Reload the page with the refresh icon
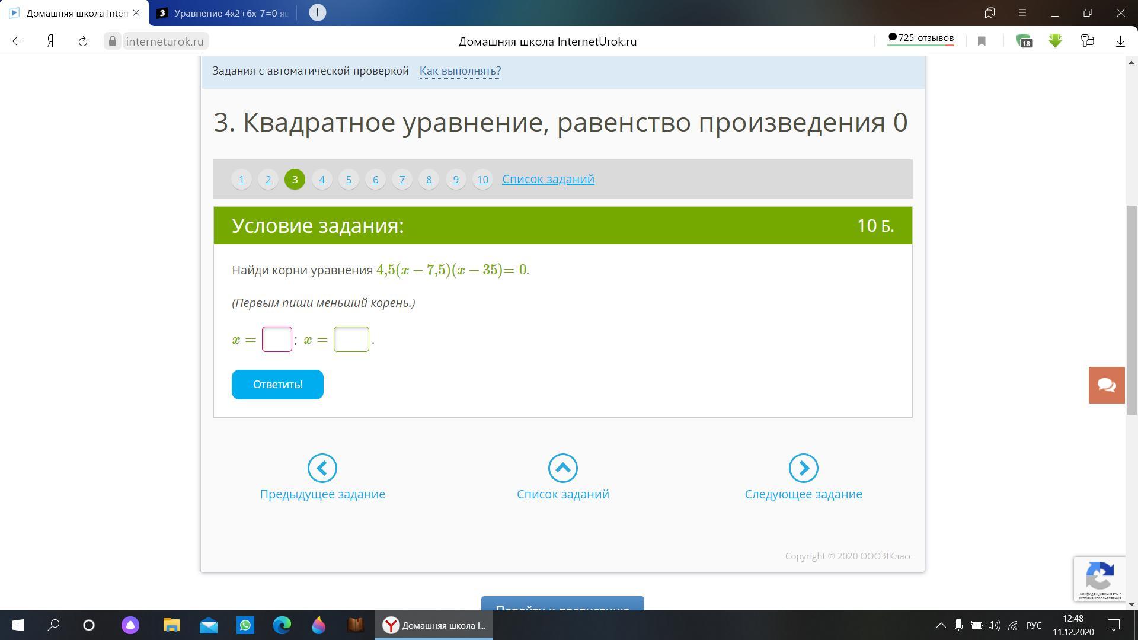The height and width of the screenshot is (640, 1138). [x=83, y=41]
